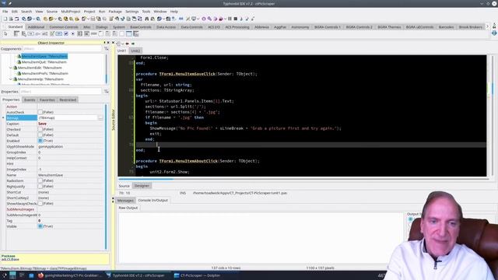Pick the TActionList component from Standard palette

pos(136,33)
